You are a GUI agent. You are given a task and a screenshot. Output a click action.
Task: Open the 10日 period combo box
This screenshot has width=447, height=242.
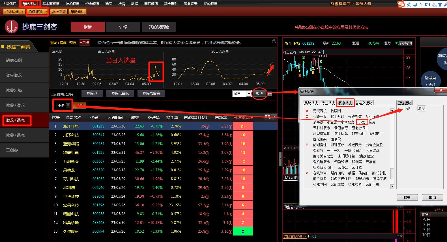pyautogui.click(x=242, y=94)
